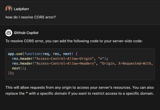
Task: Click the app.use(function(req, res, next) line
Action: coord(43,54)
